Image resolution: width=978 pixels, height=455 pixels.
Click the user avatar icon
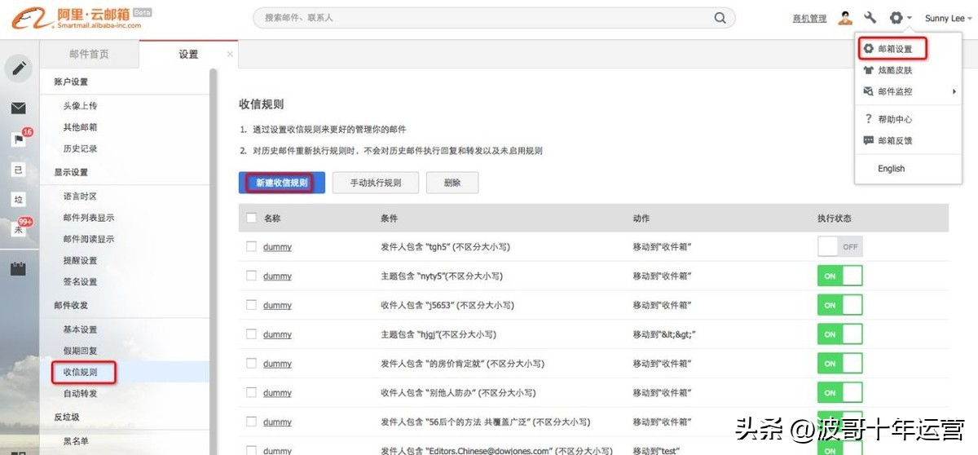[x=845, y=18]
